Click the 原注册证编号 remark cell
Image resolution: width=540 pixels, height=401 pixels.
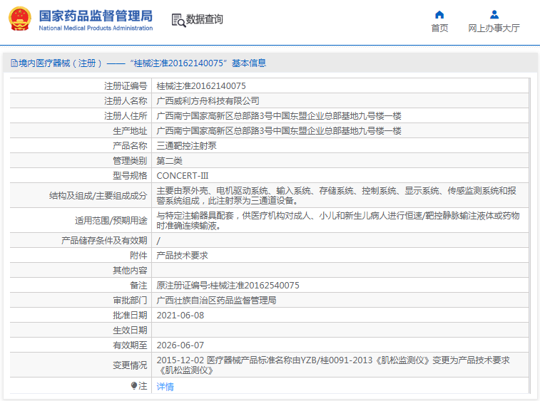pyautogui.click(x=340, y=285)
